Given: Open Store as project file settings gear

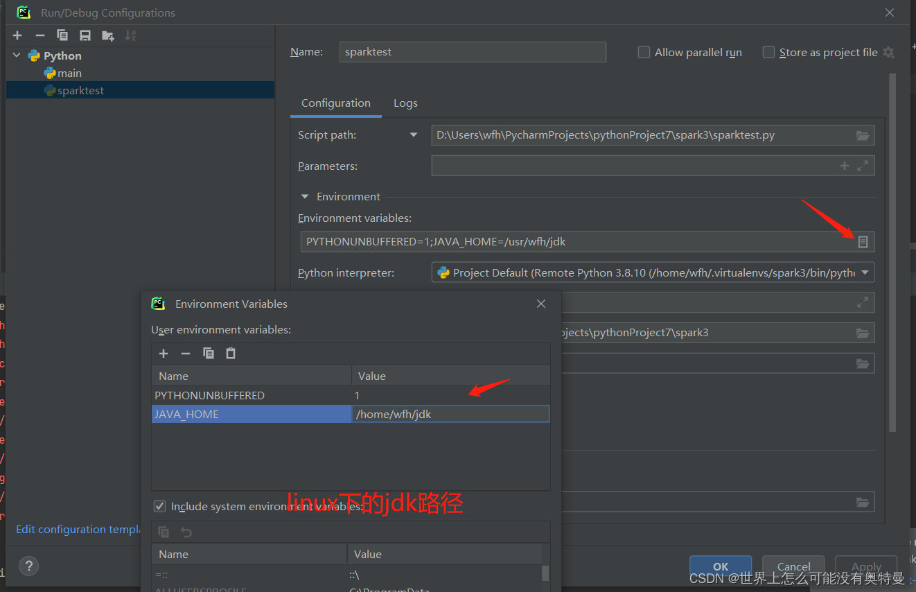Looking at the screenshot, I should 889,53.
